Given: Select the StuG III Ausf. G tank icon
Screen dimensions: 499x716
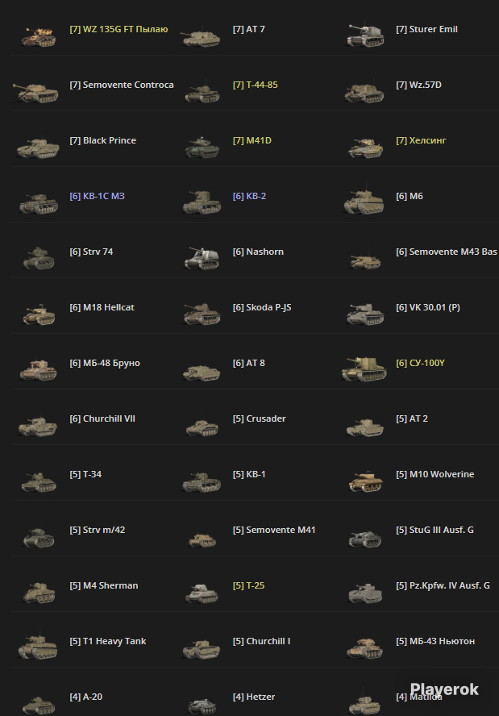Looking at the screenshot, I should coord(365,539).
